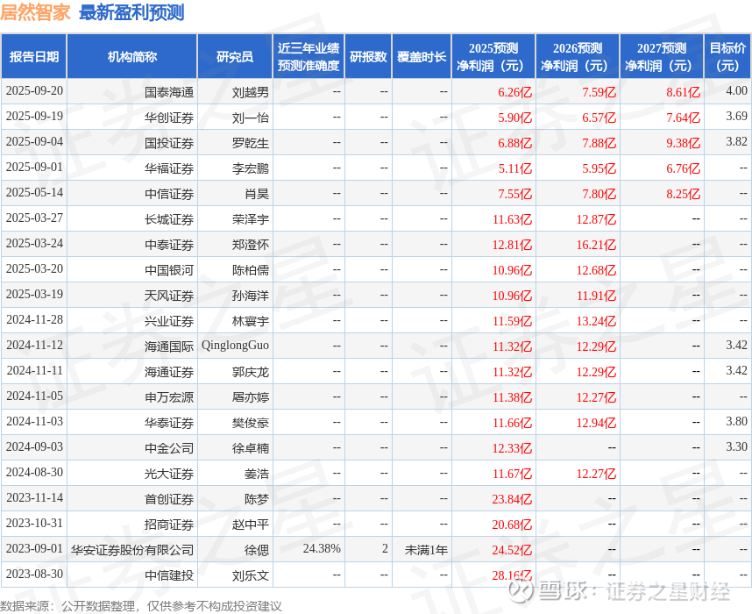Image resolution: width=752 pixels, height=614 pixels.
Task: Select researcher 郭庆龙
Action: tap(251, 372)
